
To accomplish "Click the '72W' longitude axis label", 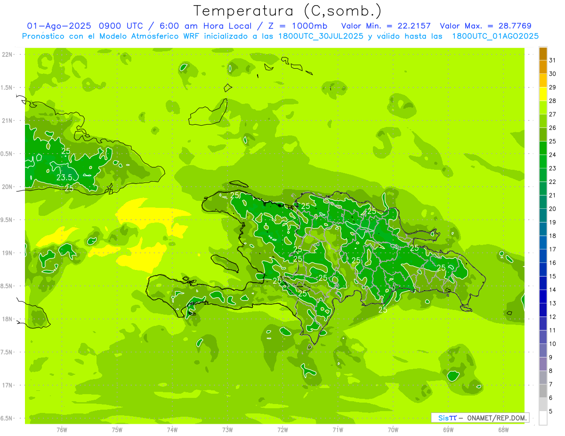I will (x=282, y=429).
